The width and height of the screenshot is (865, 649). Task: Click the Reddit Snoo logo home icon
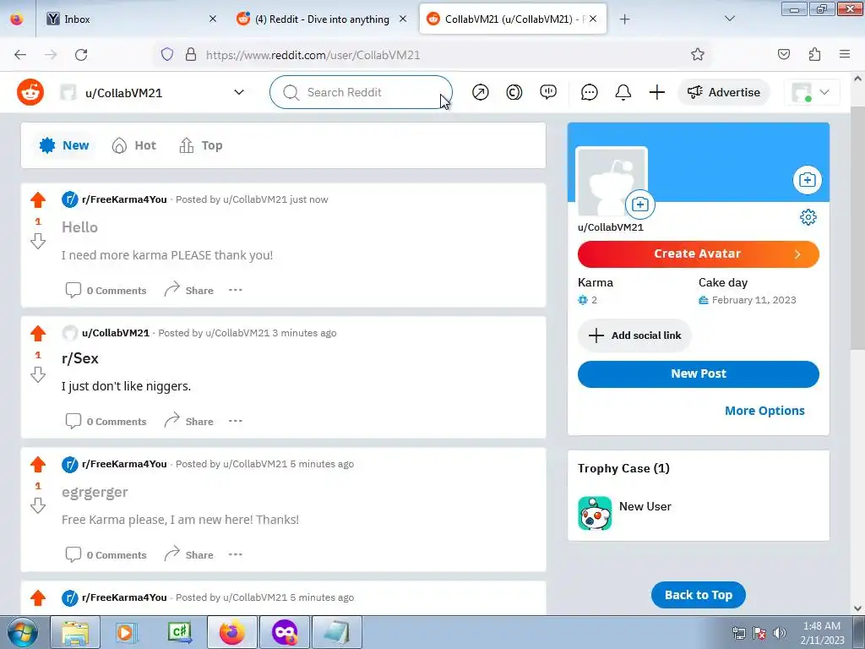[30, 92]
